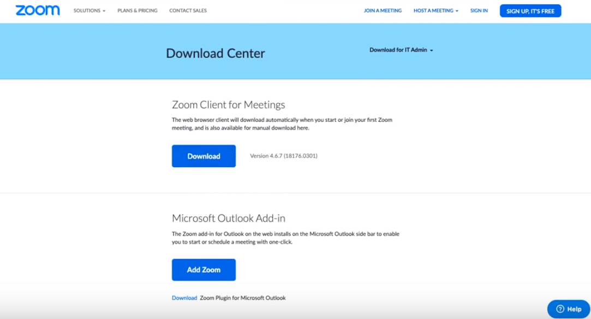The image size is (591, 319).
Task: Click the Zoom logo in the header
Action: tap(38, 10)
